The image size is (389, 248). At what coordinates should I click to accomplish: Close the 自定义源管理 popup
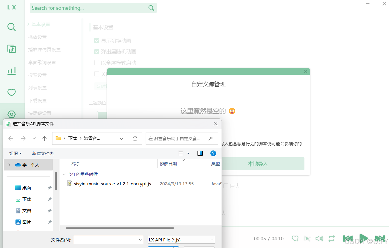click(x=306, y=72)
